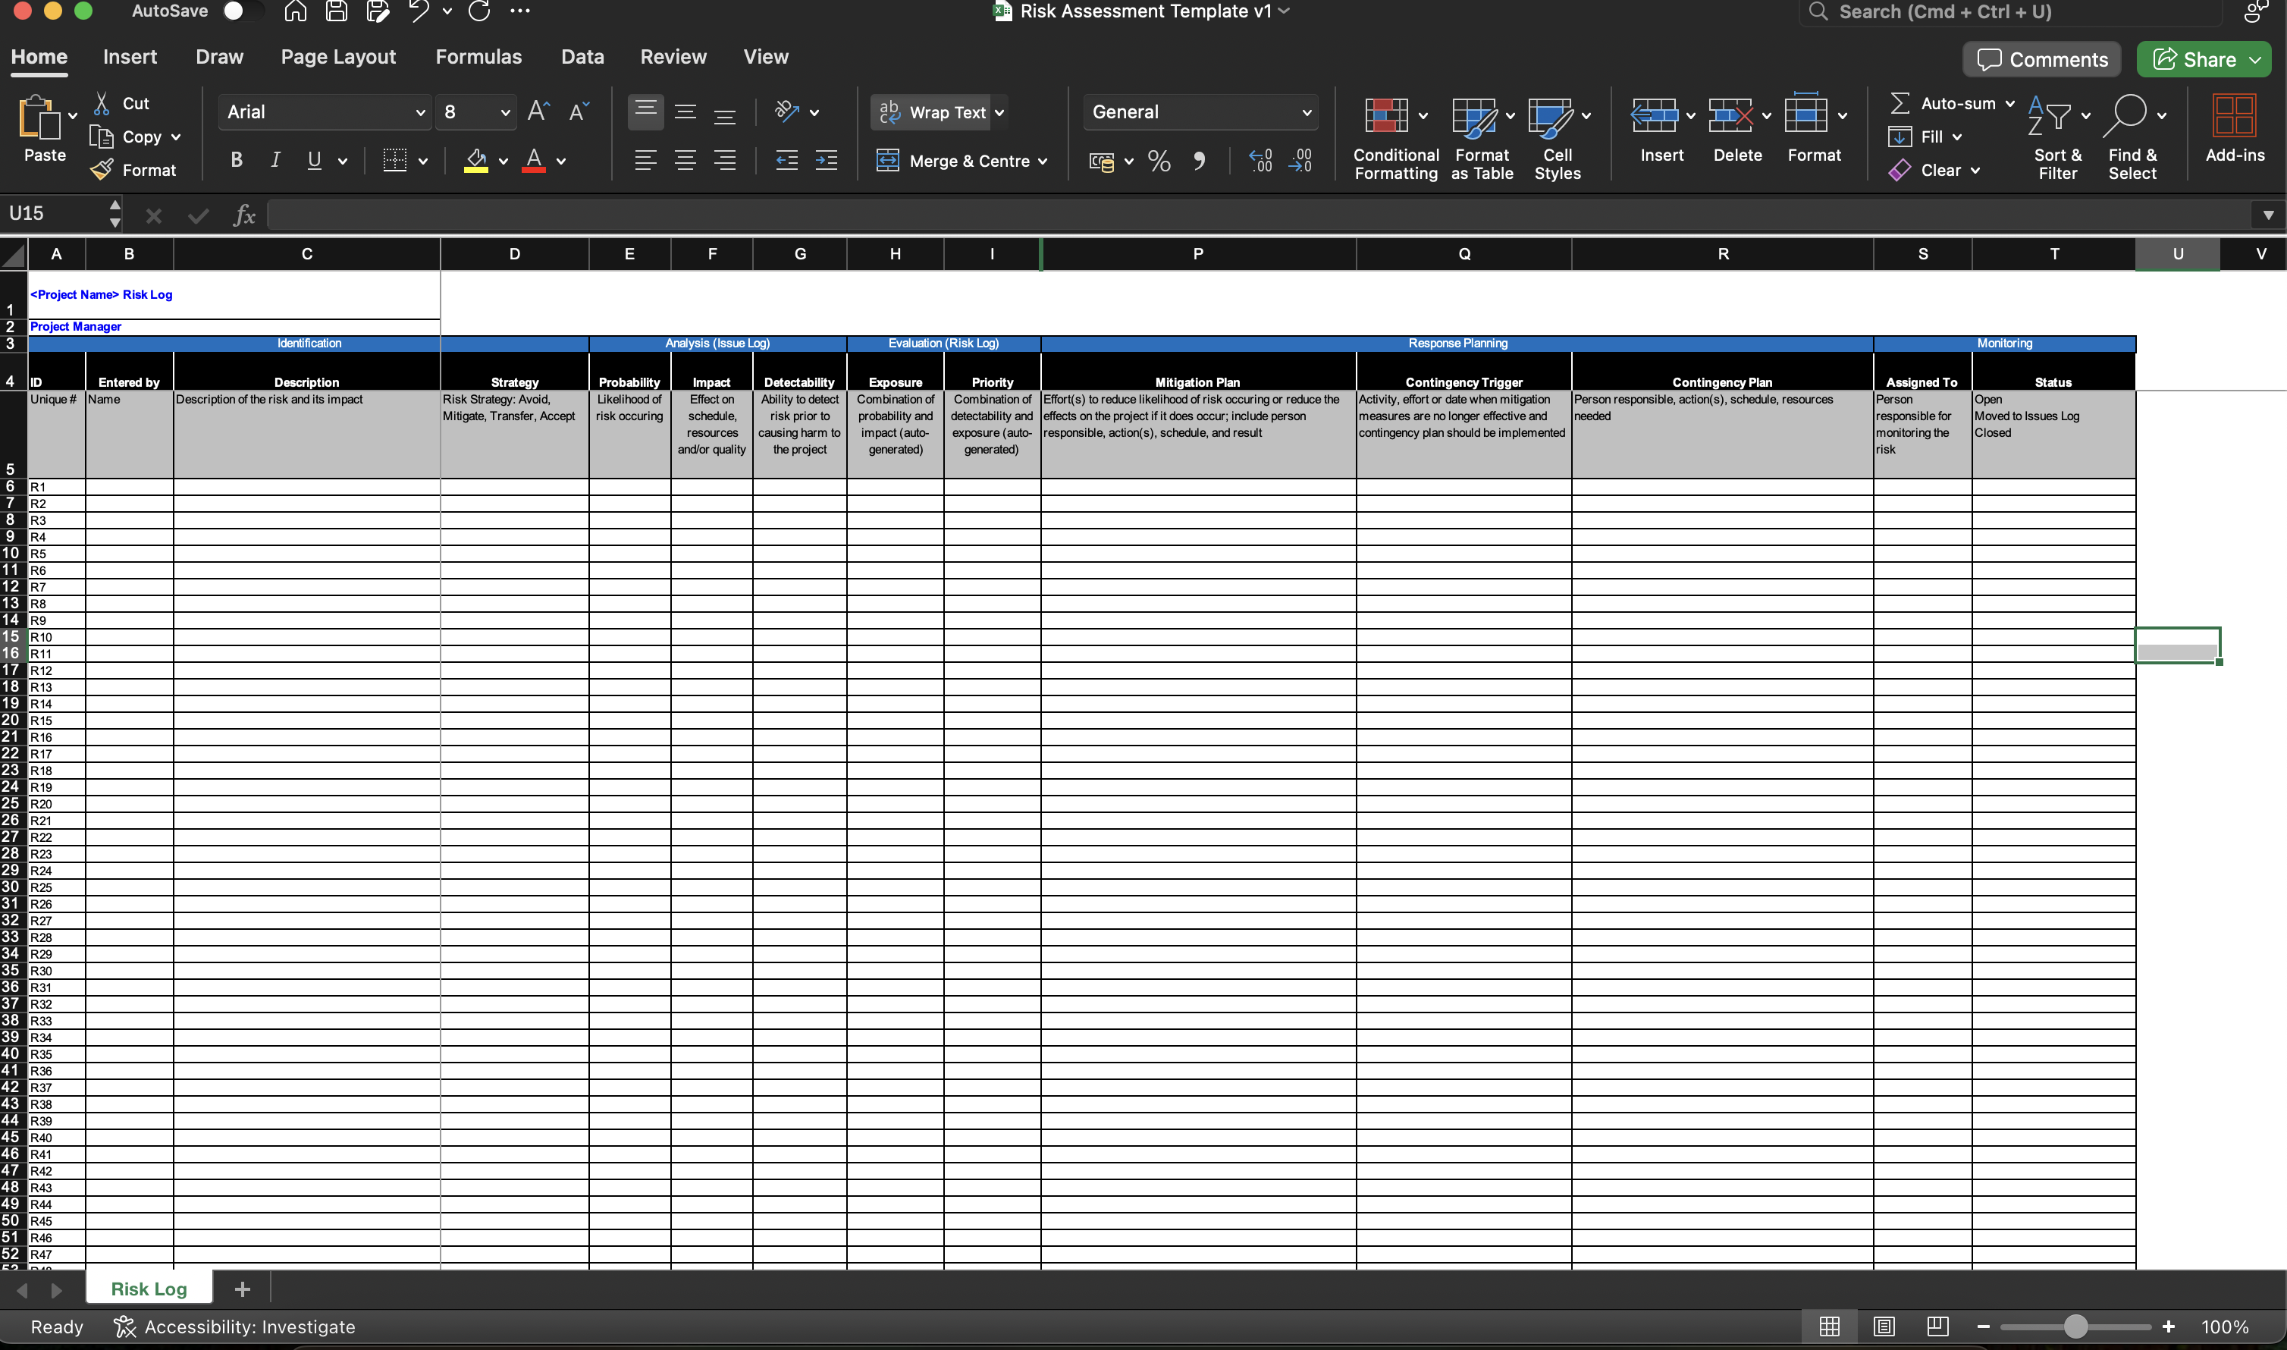Toggle Wrap Text on selected cell
This screenshot has width=2287, height=1350.
(x=936, y=112)
